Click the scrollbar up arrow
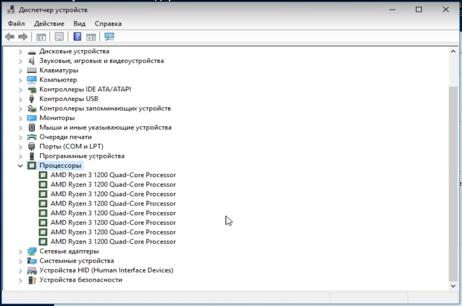The image size is (462, 306). (453, 51)
